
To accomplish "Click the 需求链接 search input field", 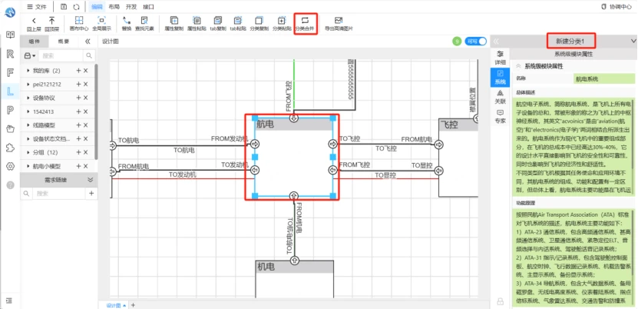I will tap(58, 194).
